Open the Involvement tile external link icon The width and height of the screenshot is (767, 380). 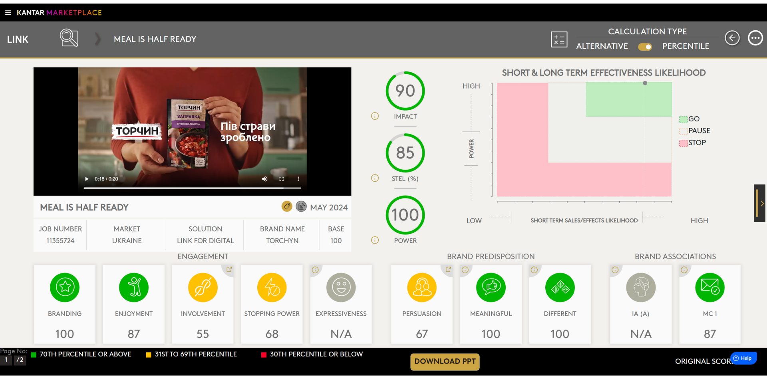(229, 269)
